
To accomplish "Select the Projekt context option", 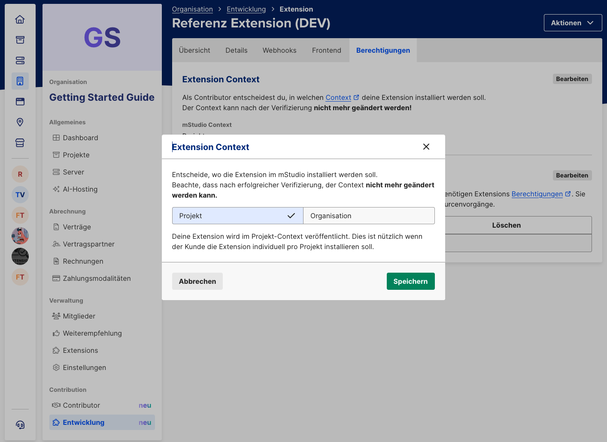I will [x=237, y=216].
